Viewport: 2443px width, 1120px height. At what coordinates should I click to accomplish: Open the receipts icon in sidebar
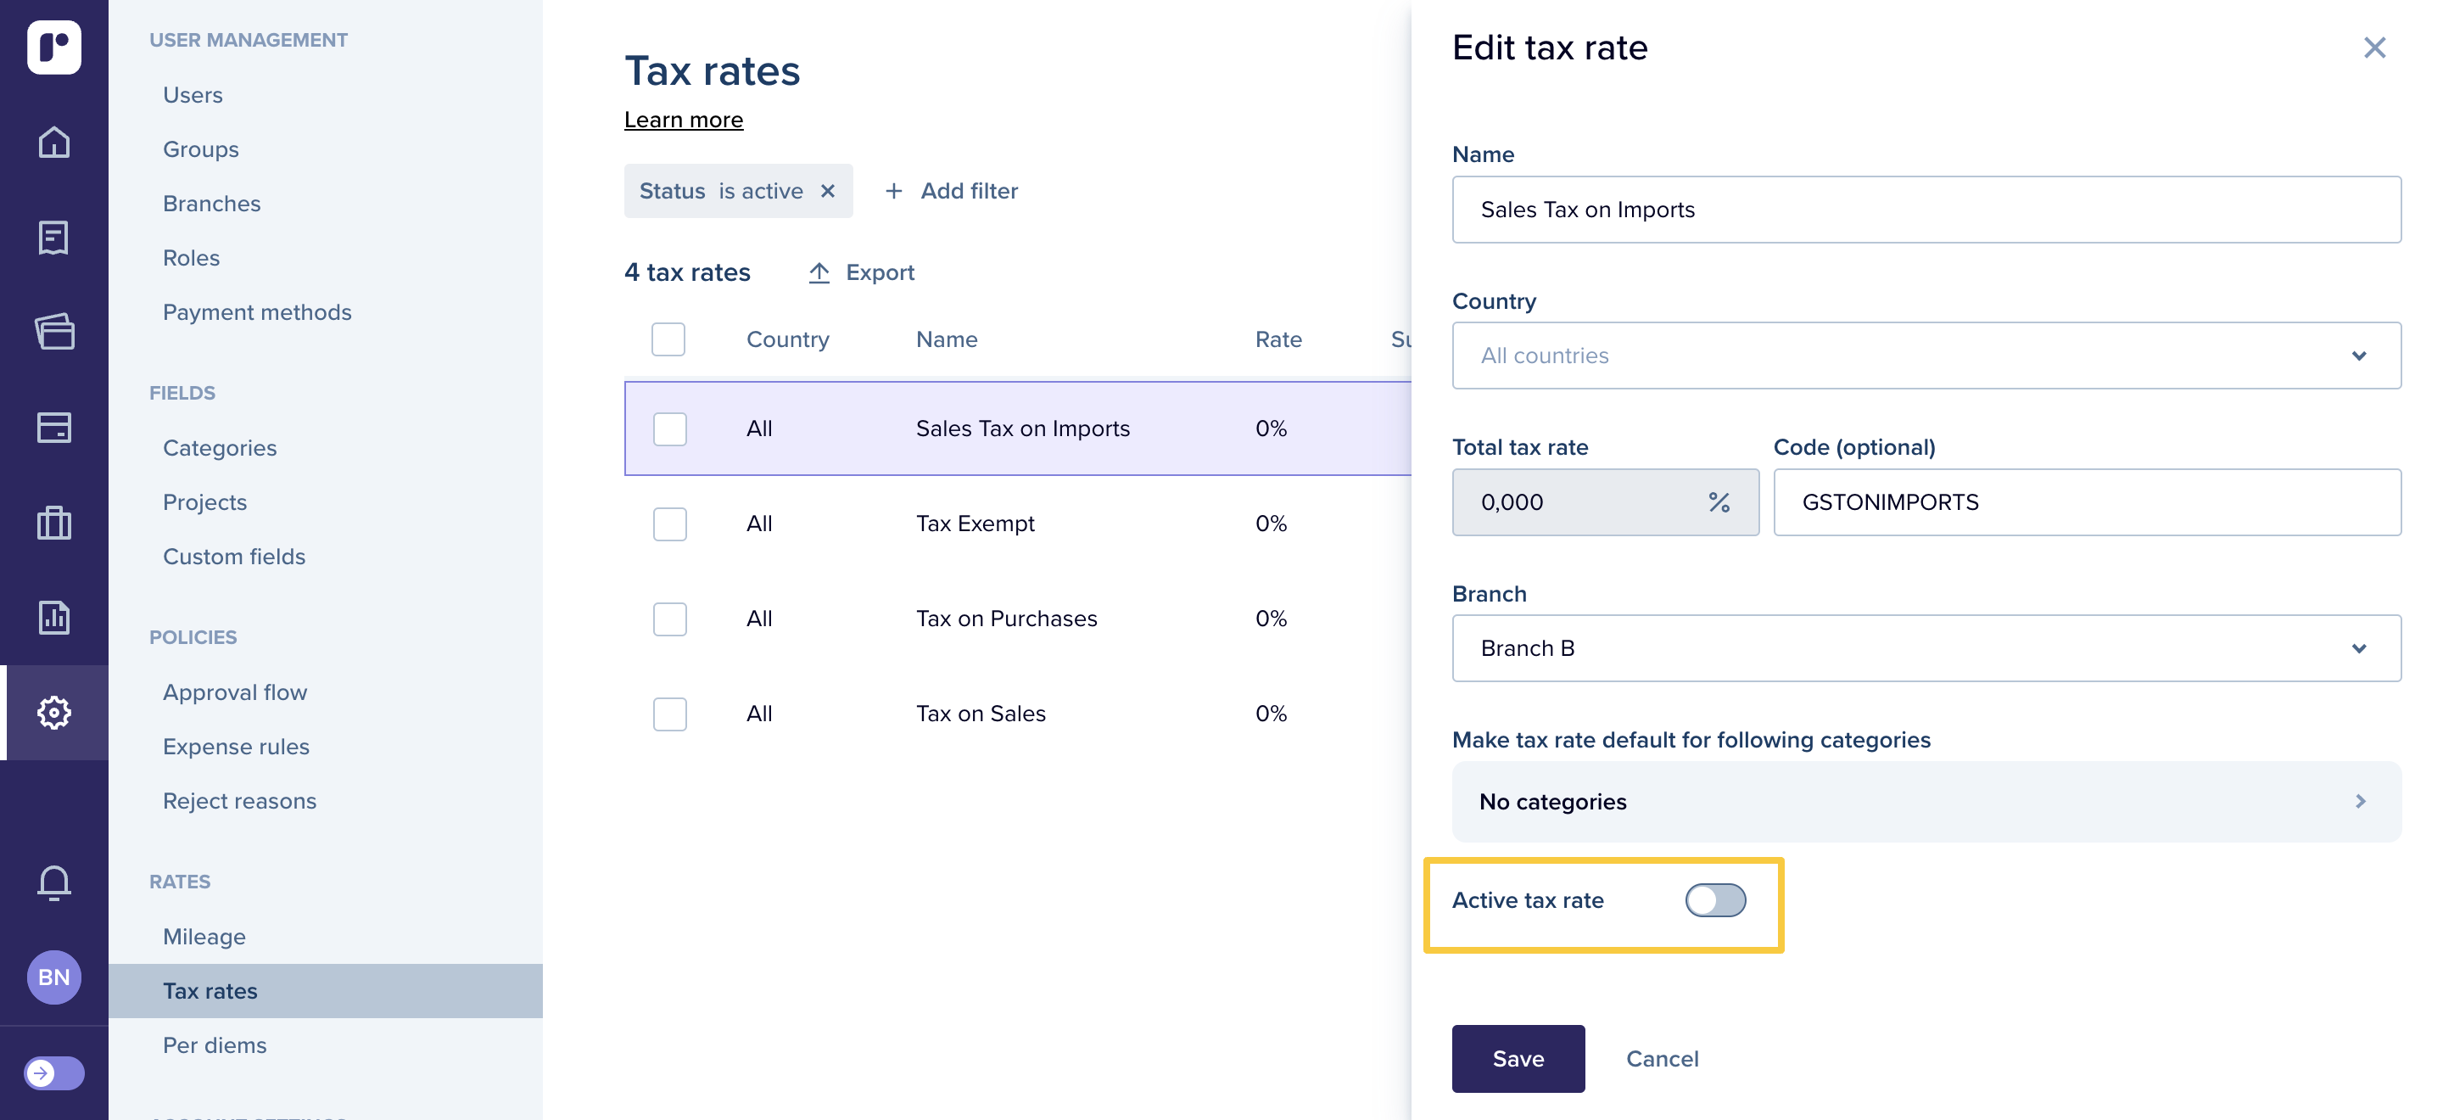(54, 237)
